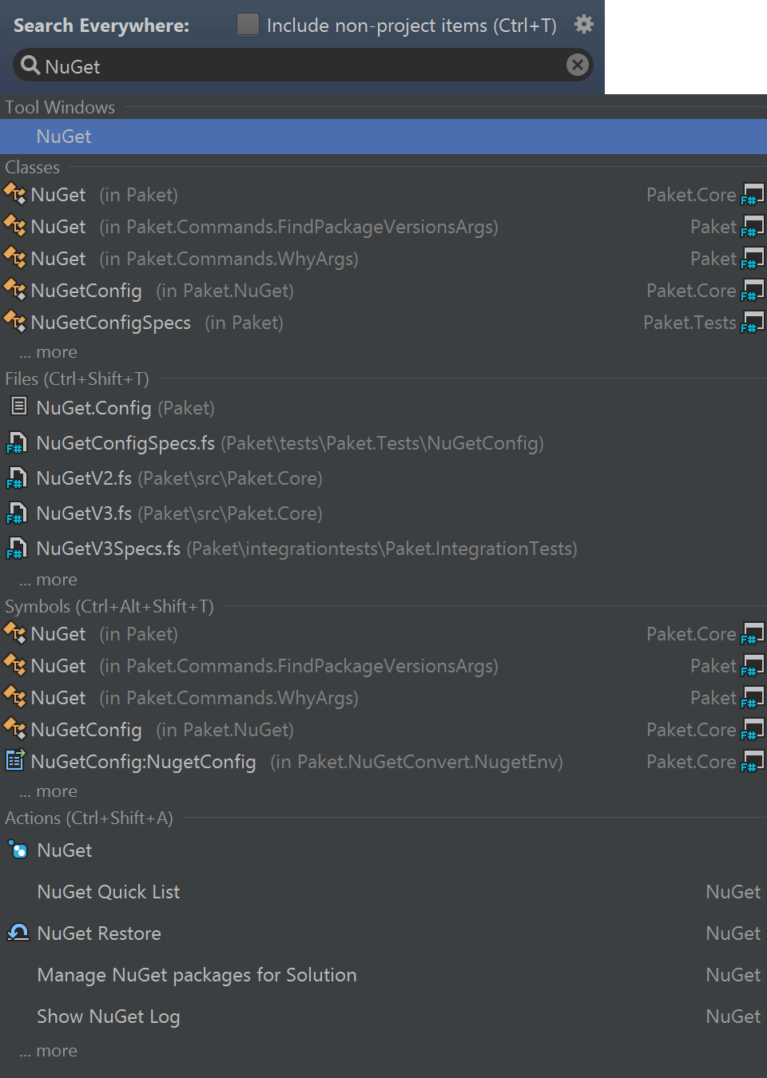Go to NuGetConfigSpecs class result
767x1078 pixels.
tap(383, 323)
